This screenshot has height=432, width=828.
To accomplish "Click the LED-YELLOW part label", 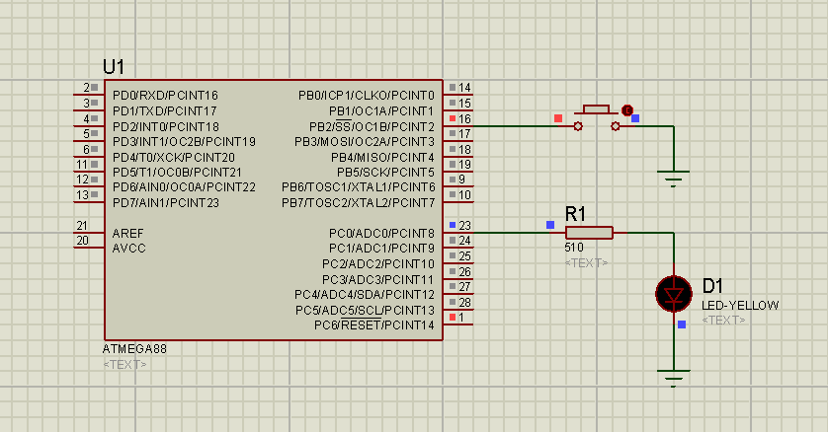I will pyautogui.click(x=740, y=305).
